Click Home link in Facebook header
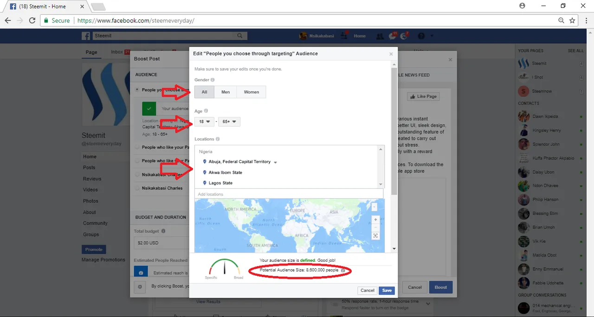 coord(360,36)
